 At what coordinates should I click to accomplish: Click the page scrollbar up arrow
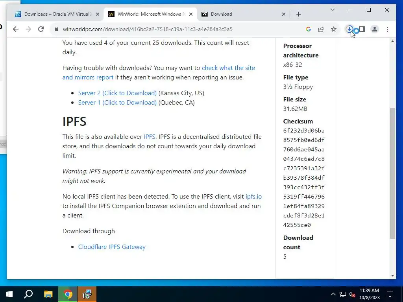[392, 41]
